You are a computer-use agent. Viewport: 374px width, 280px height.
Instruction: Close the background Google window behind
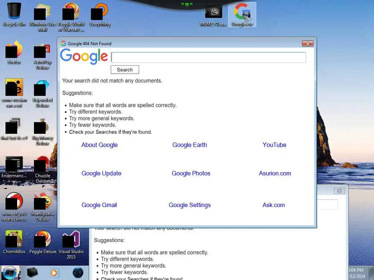tap(339, 191)
